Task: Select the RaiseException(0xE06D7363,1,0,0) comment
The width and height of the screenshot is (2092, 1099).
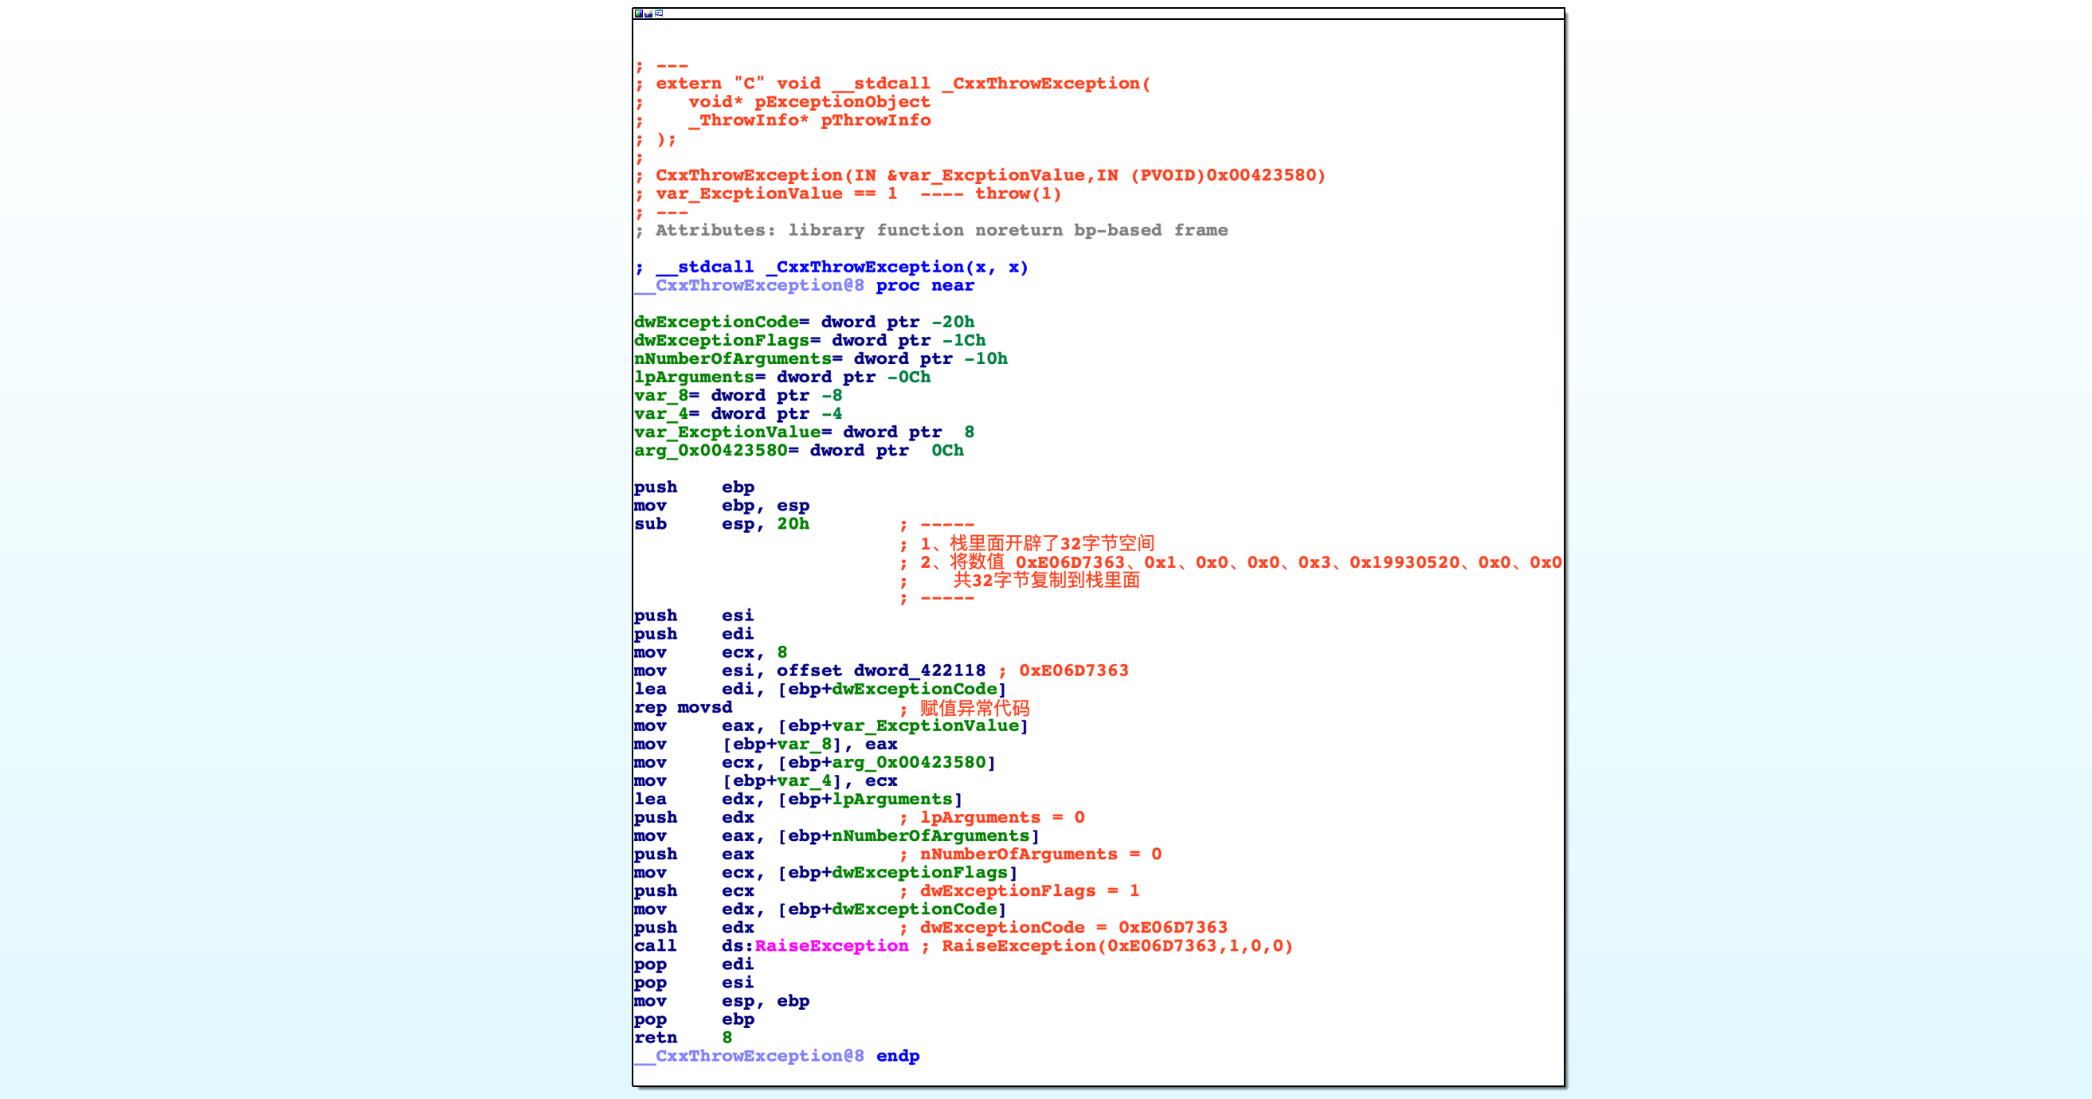Action: point(1116,945)
